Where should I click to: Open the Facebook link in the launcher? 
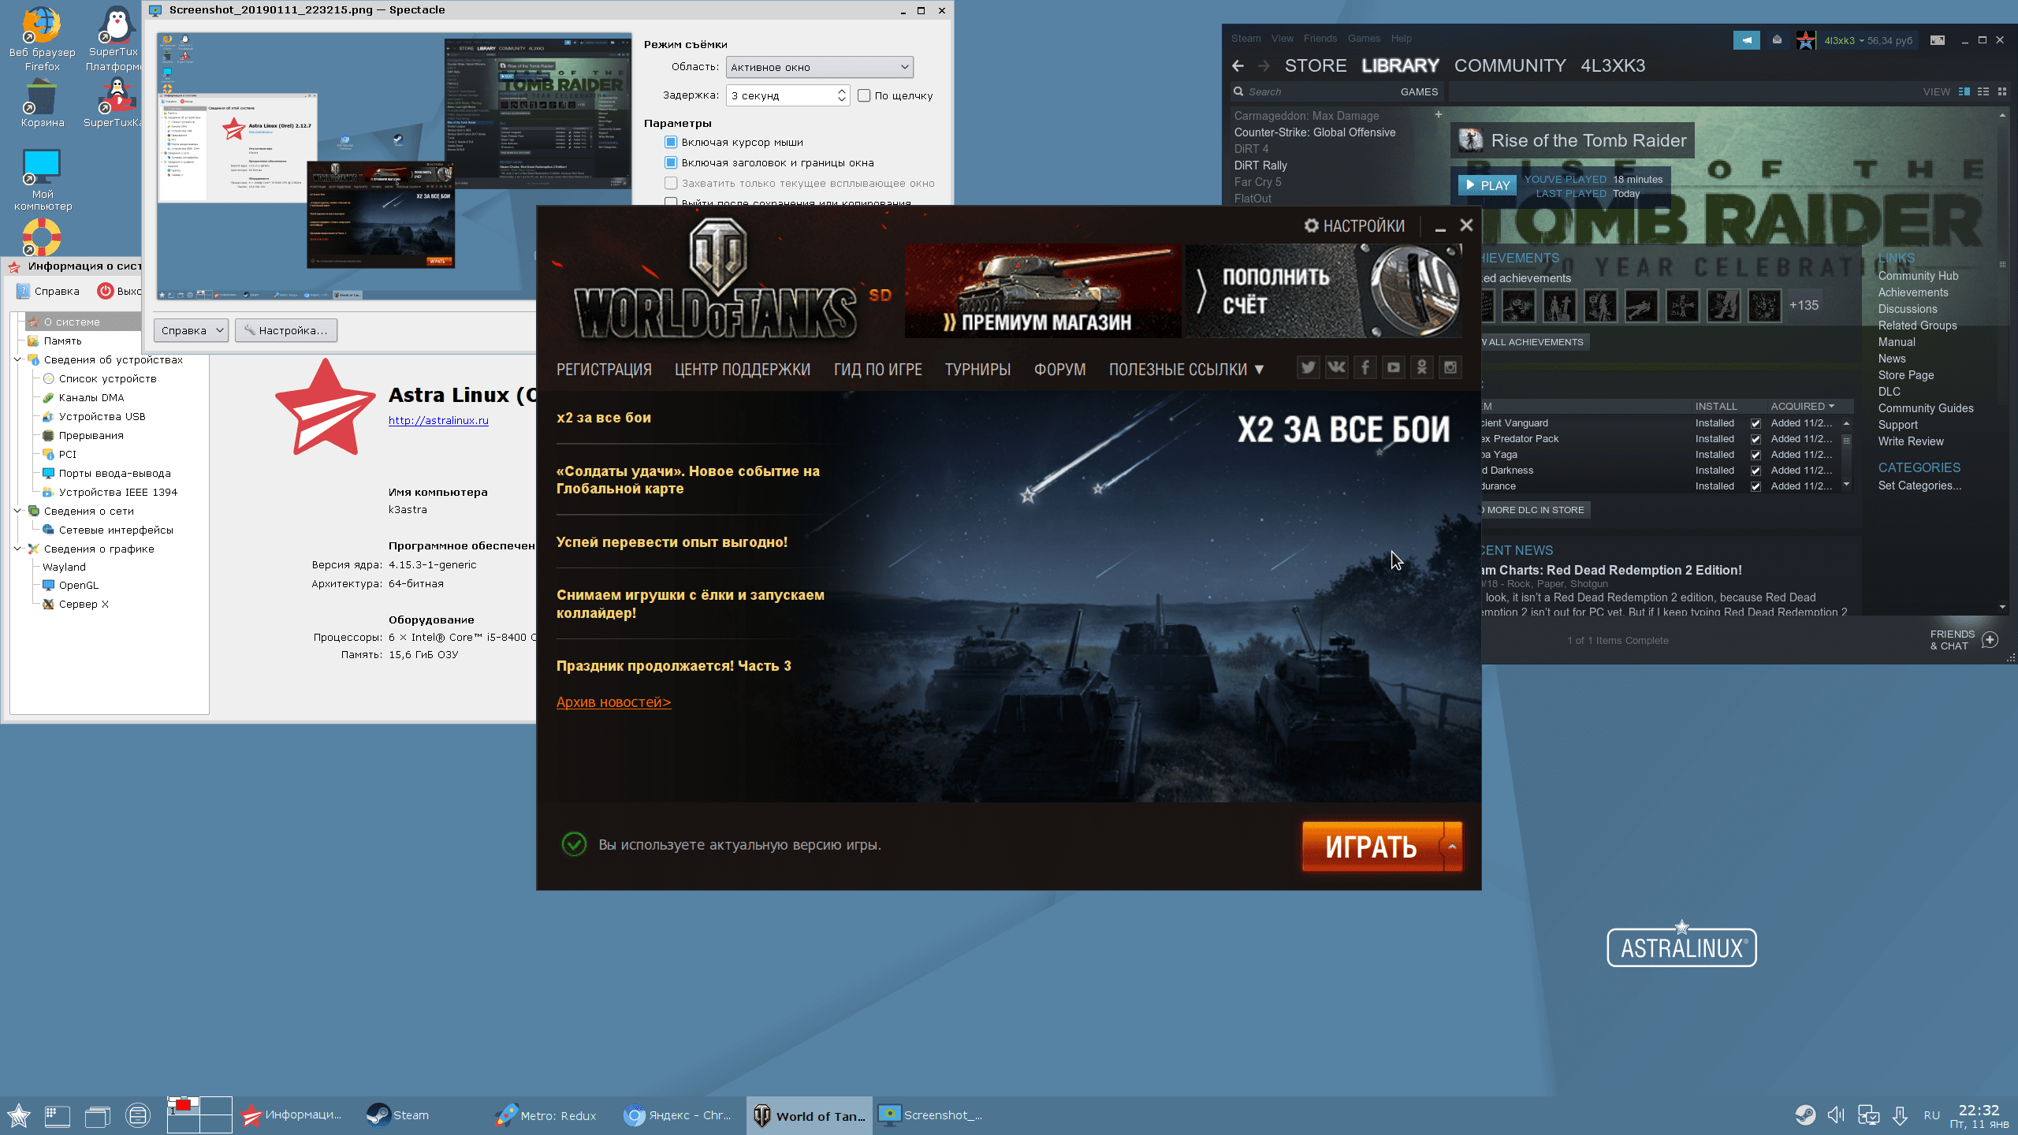pos(1365,367)
